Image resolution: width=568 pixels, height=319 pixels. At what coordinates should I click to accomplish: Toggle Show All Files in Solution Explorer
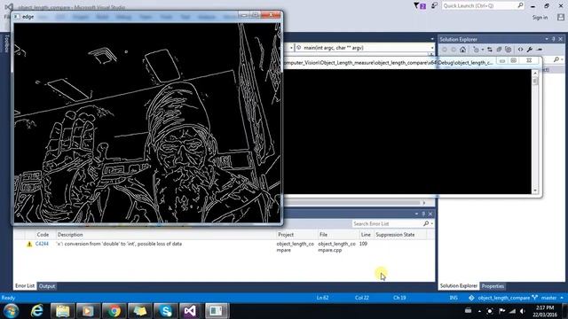click(x=509, y=50)
